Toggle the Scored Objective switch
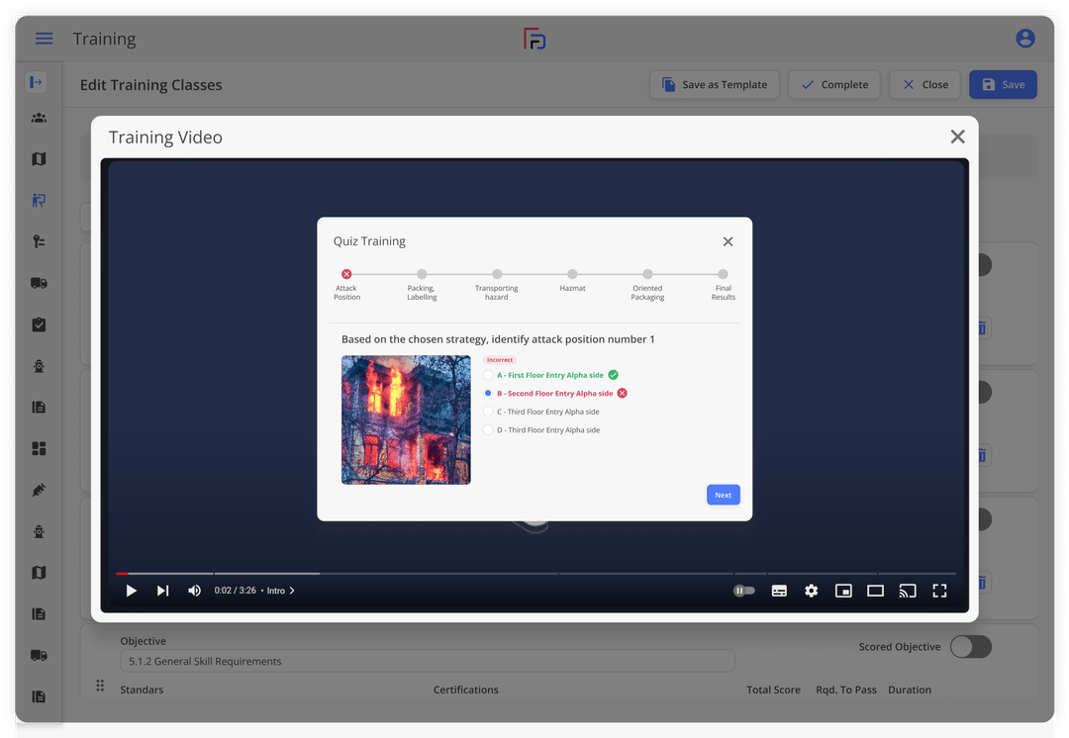Image resolution: width=1069 pixels, height=738 pixels. click(971, 647)
